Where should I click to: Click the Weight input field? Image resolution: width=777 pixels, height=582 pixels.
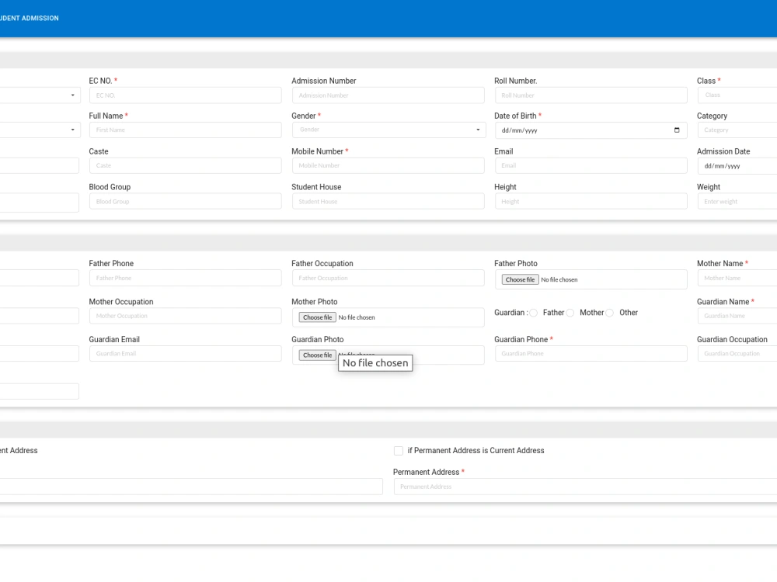[x=737, y=201]
